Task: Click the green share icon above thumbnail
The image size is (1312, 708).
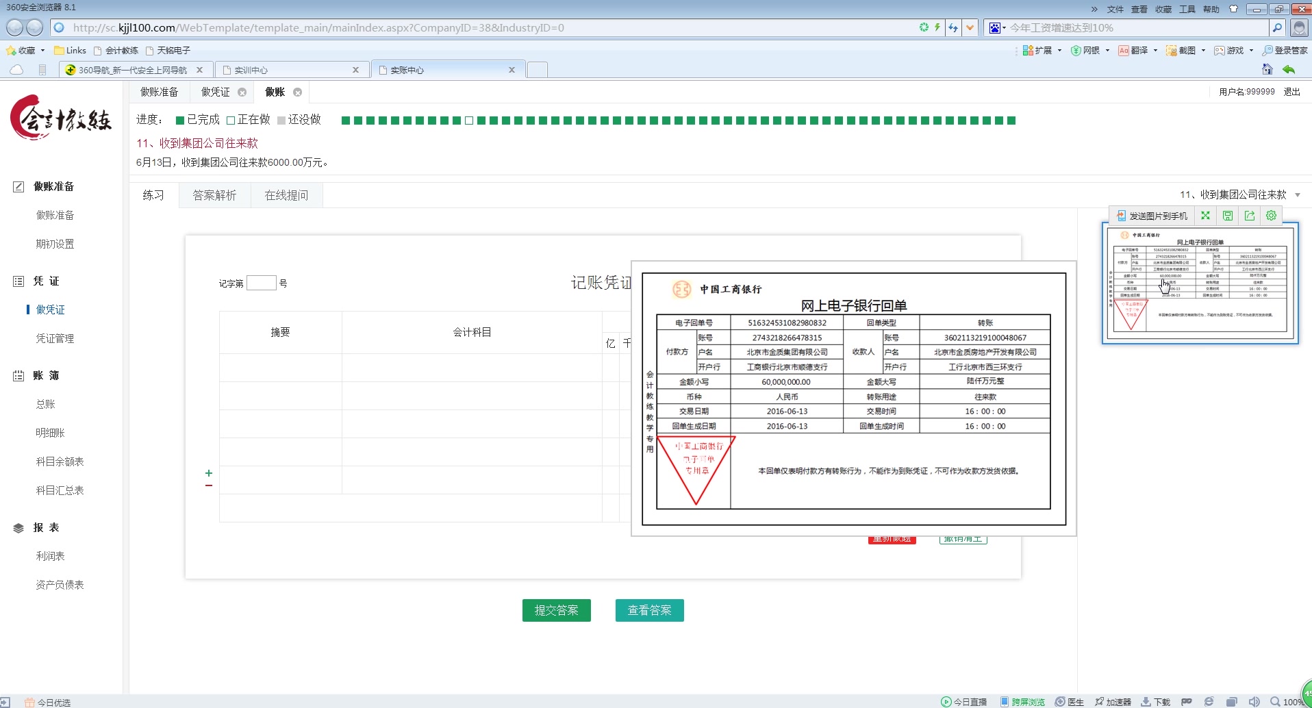Action: click(1250, 216)
